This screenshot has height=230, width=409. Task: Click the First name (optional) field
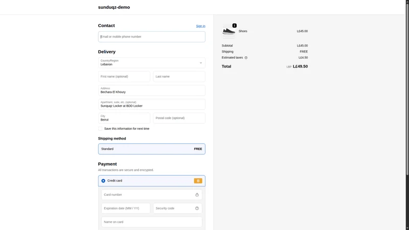[x=124, y=76]
